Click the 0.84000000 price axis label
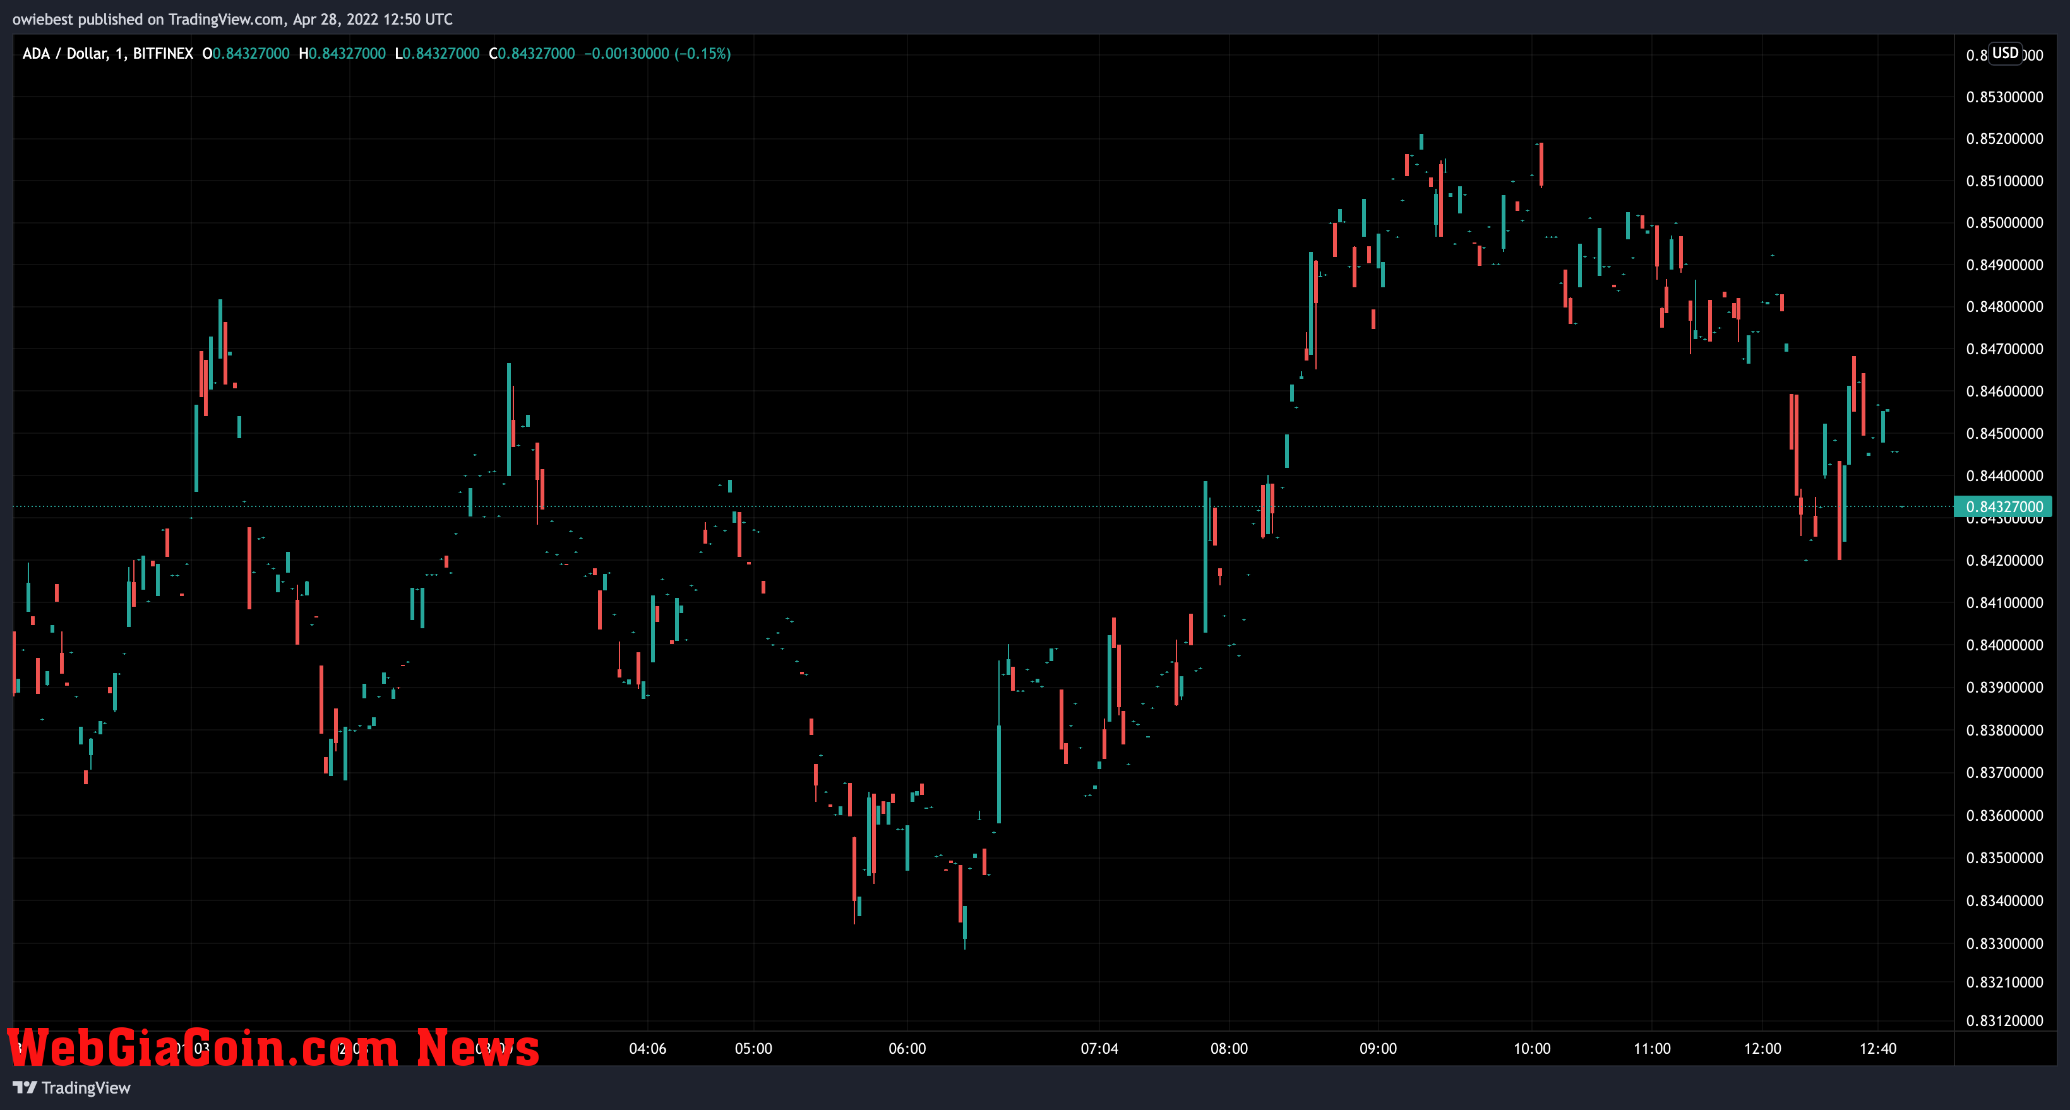The width and height of the screenshot is (2070, 1110). [x=2004, y=645]
